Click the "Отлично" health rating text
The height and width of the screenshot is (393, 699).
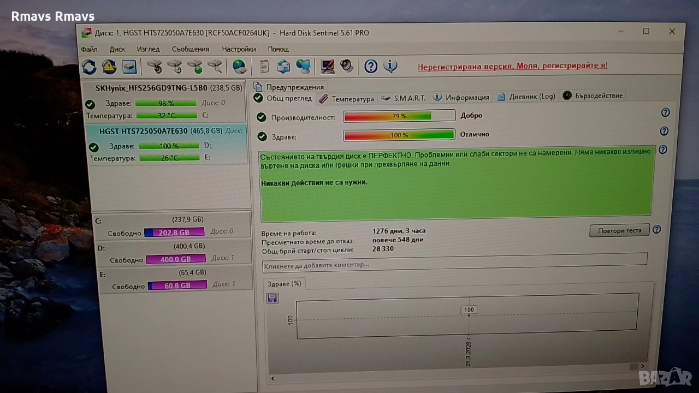[475, 134]
